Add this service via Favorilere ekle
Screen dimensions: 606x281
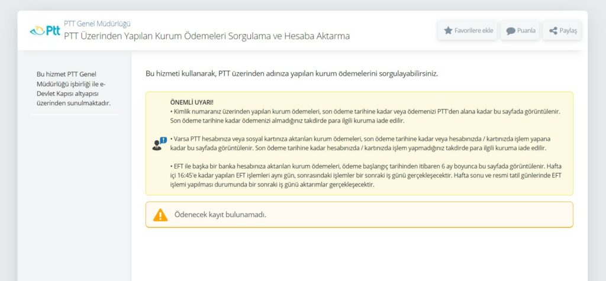point(468,31)
